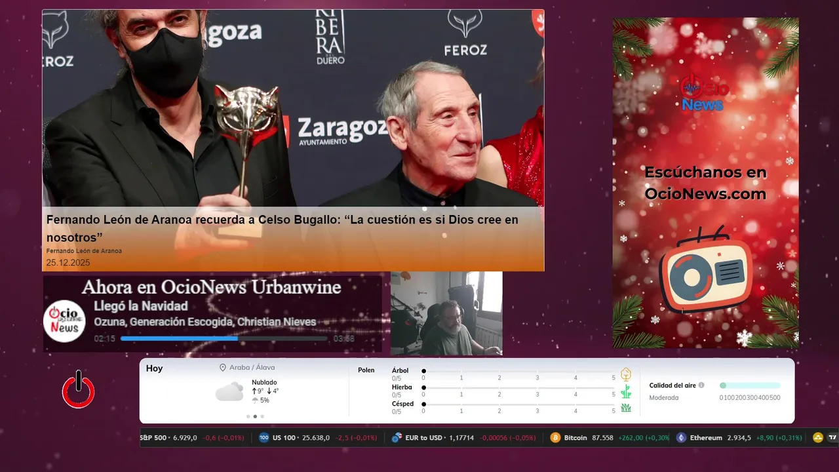Click the 'Moderada' air quality value
The height and width of the screenshot is (472, 839).
pyautogui.click(x=664, y=398)
